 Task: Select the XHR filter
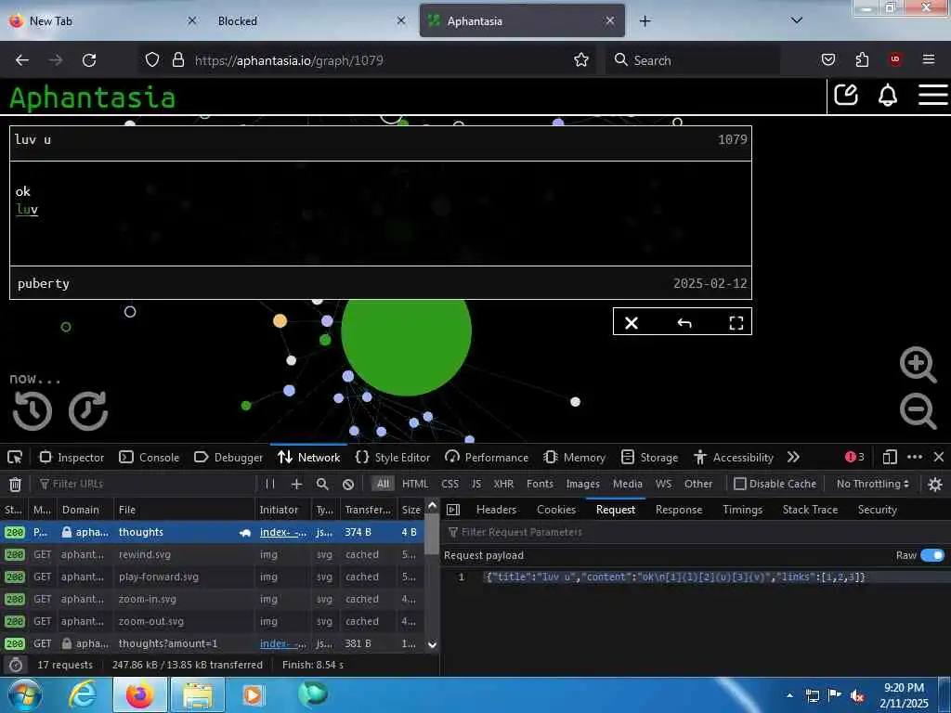503,484
